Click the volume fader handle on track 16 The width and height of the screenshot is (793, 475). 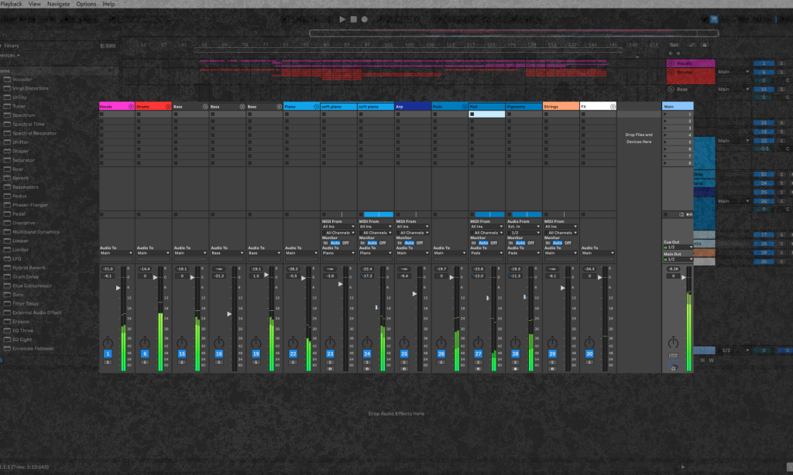229,314
